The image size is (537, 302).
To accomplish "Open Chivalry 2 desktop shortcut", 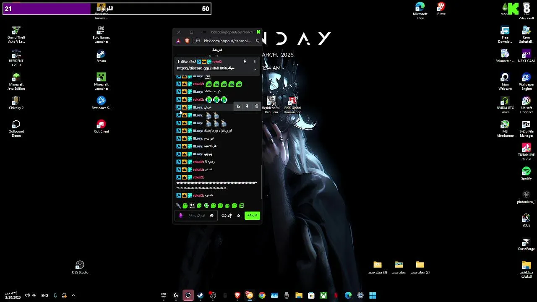I will [x=16, y=103].
